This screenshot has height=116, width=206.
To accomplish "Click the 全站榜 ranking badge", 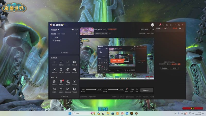I will 142,34.
